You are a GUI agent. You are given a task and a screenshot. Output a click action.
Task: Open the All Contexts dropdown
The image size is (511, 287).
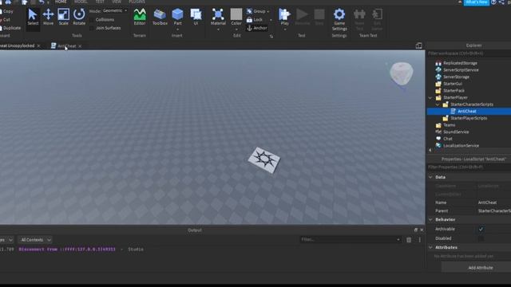point(35,240)
